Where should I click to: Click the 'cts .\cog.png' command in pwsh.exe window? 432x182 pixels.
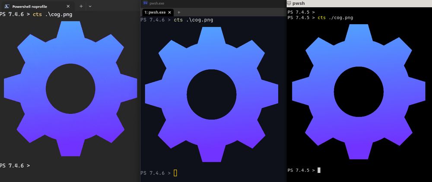[194, 20]
